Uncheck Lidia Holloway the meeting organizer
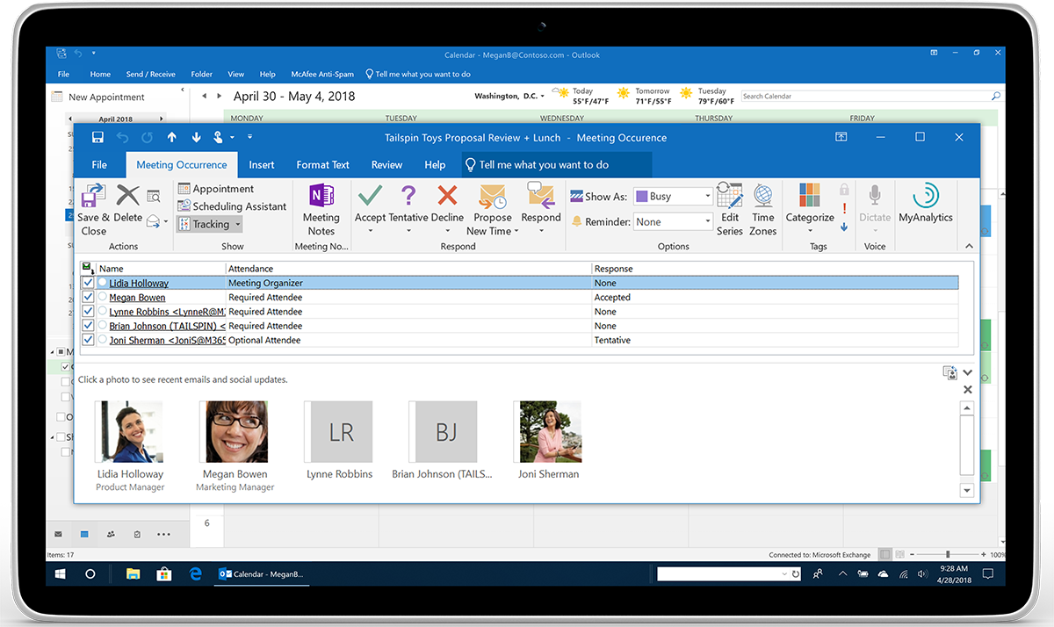The height and width of the screenshot is (627, 1054). point(88,282)
